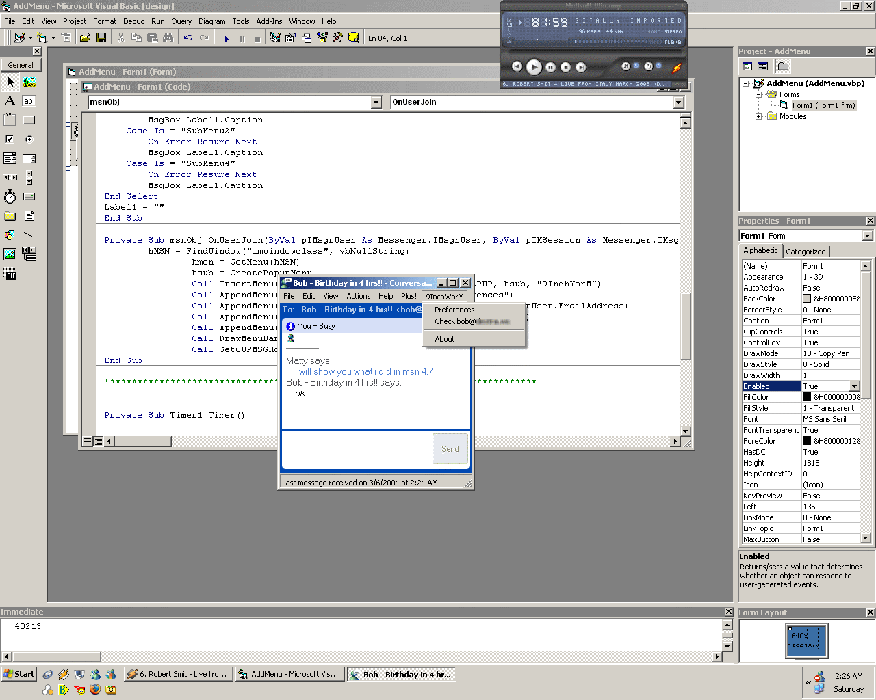The height and width of the screenshot is (700, 876).
Task: Open the OnUserJoin procedure dropdown
Action: tap(678, 103)
